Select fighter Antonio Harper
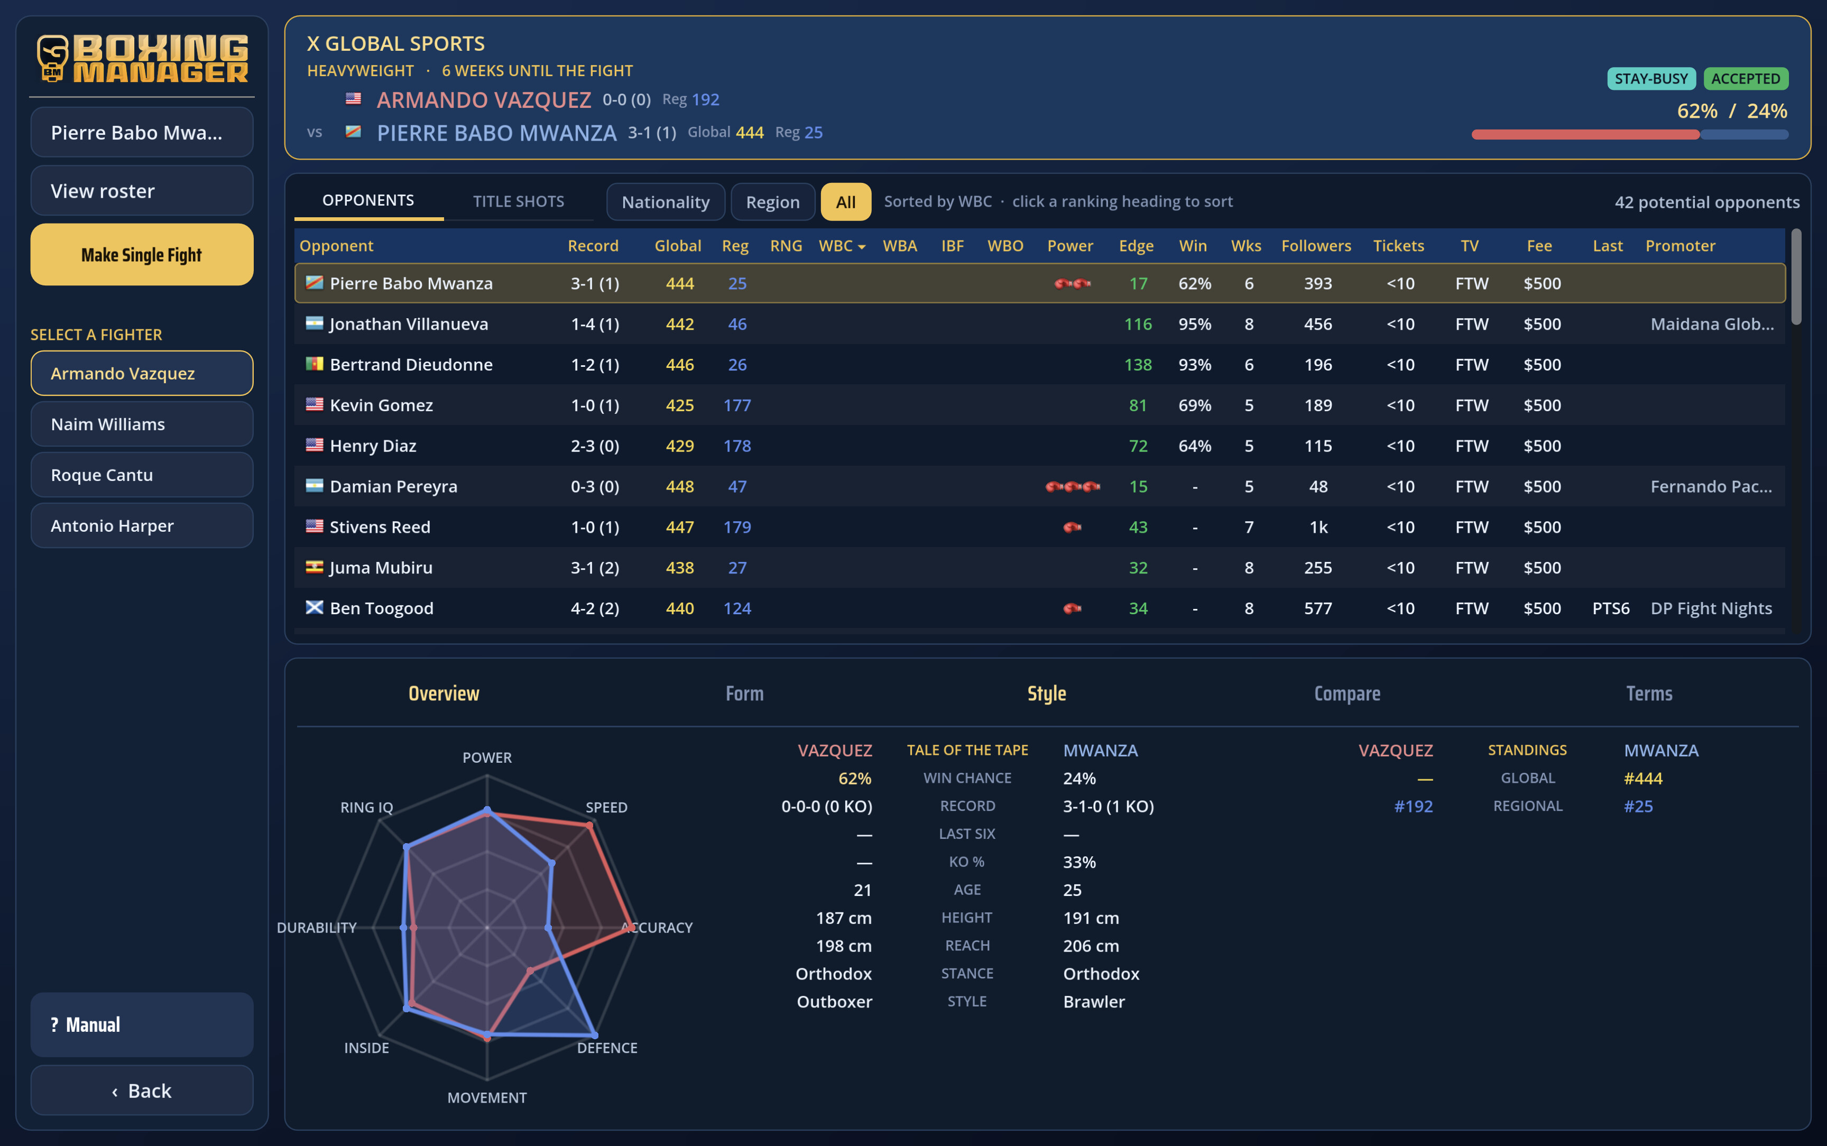Screen dimensions: 1827x1146 tap(142, 525)
